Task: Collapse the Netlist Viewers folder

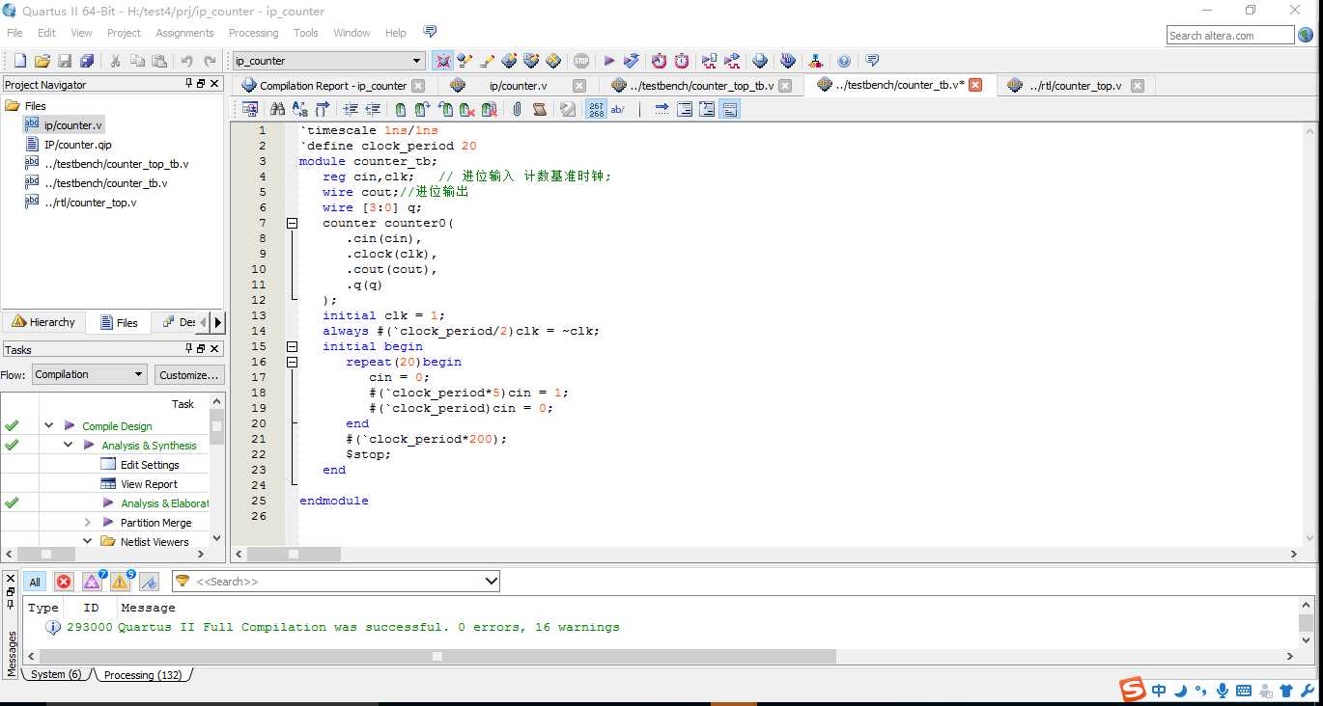Action: tap(87, 541)
